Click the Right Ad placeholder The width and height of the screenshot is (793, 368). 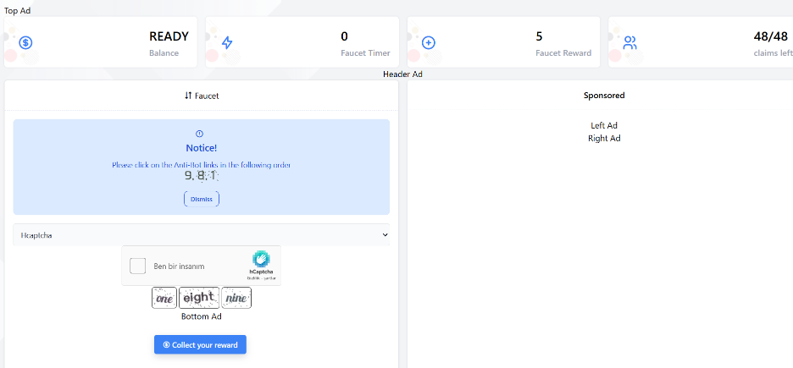click(x=604, y=138)
